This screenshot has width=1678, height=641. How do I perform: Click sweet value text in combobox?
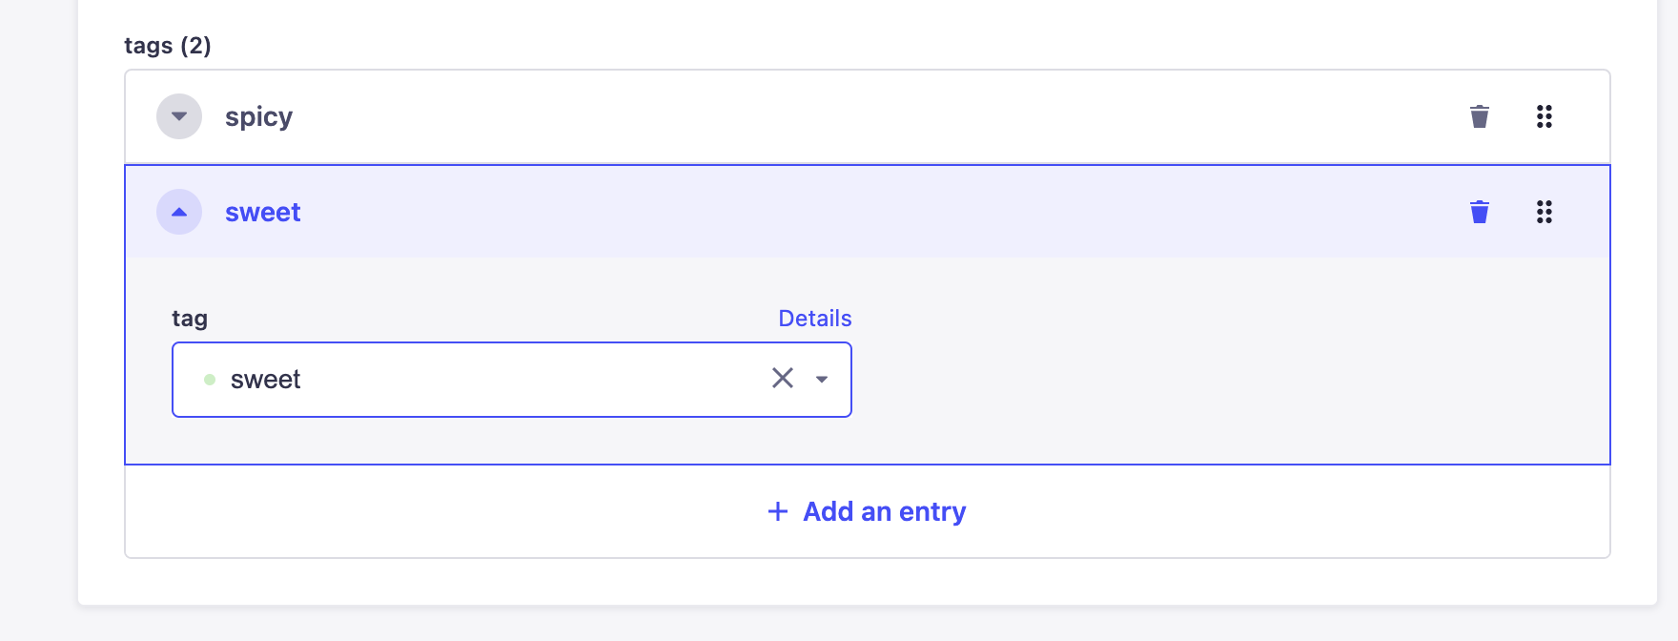[265, 380]
